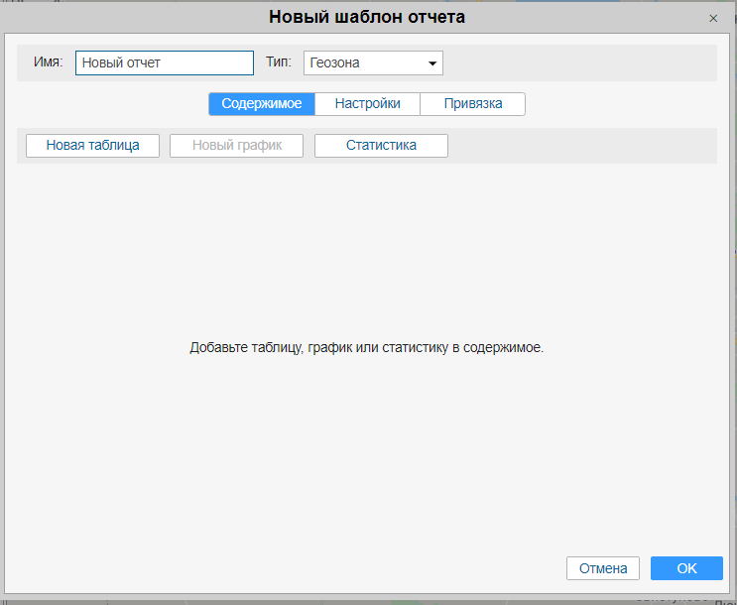This screenshot has height=605, width=737.
Task: Add statistics via the Статистика button
Action: pyautogui.click(x=381, y=145)
